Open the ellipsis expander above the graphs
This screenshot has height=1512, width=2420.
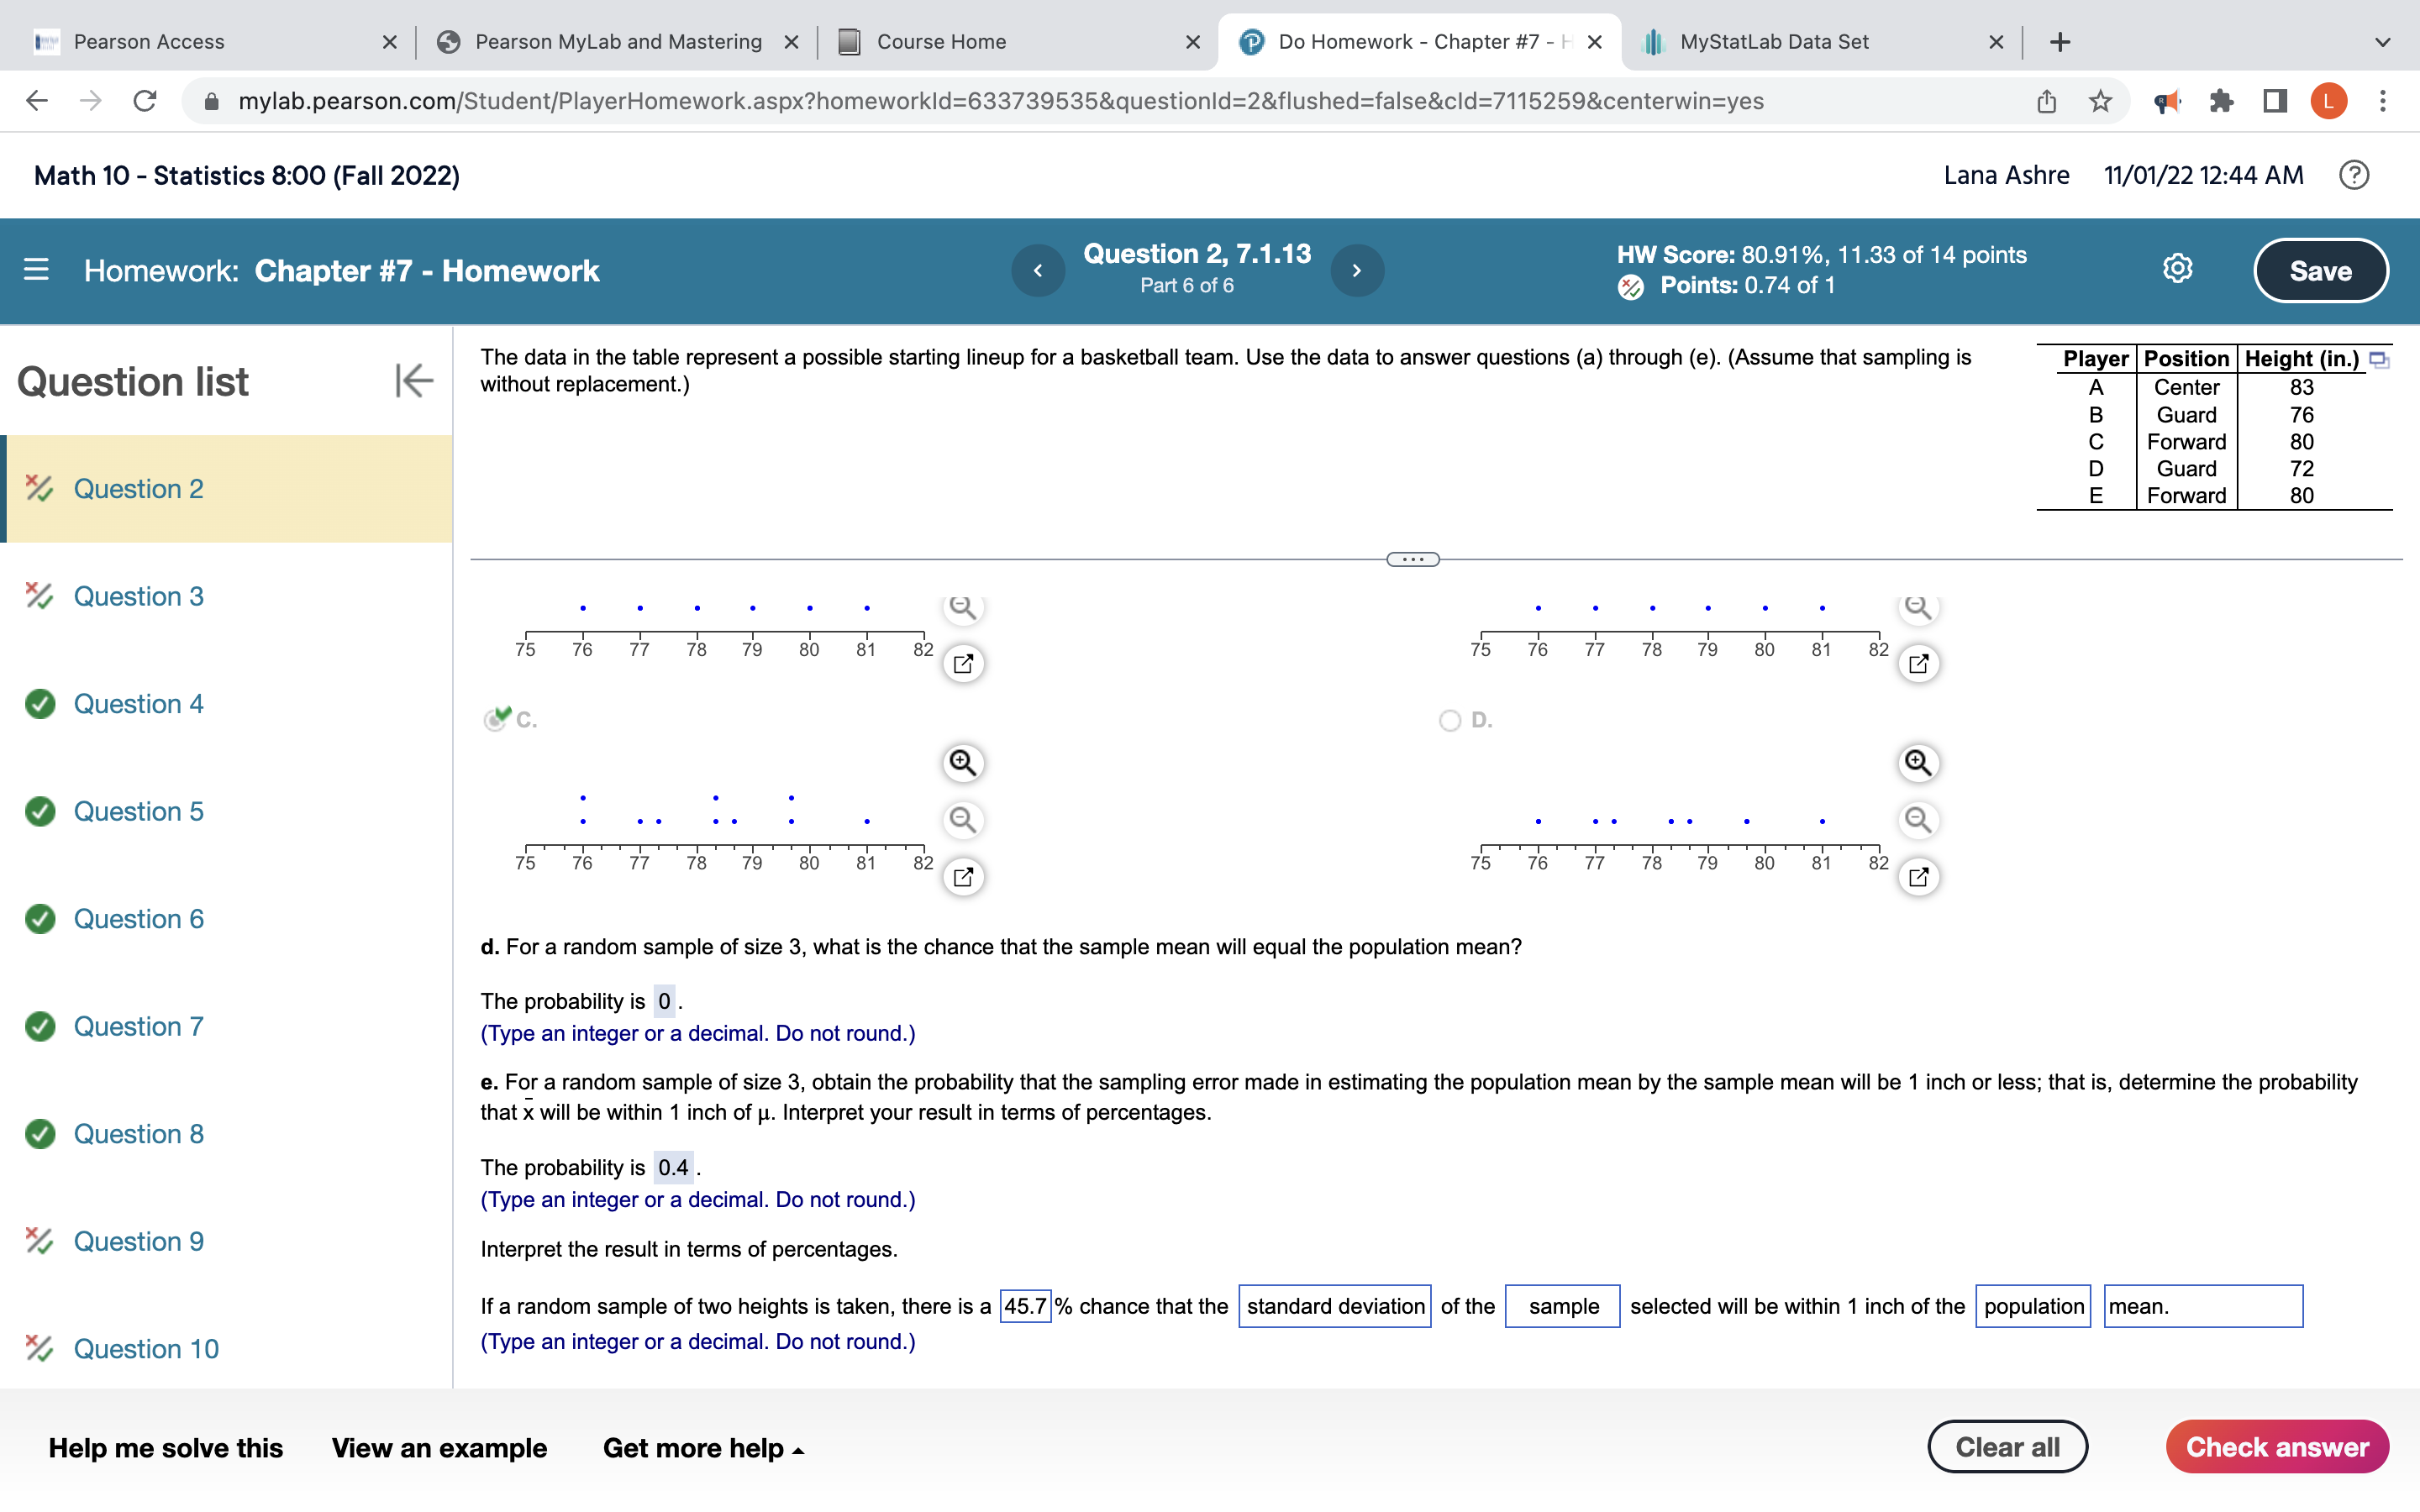(1412, 559)
